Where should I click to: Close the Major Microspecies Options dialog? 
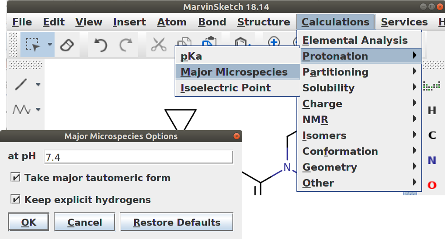236,136
